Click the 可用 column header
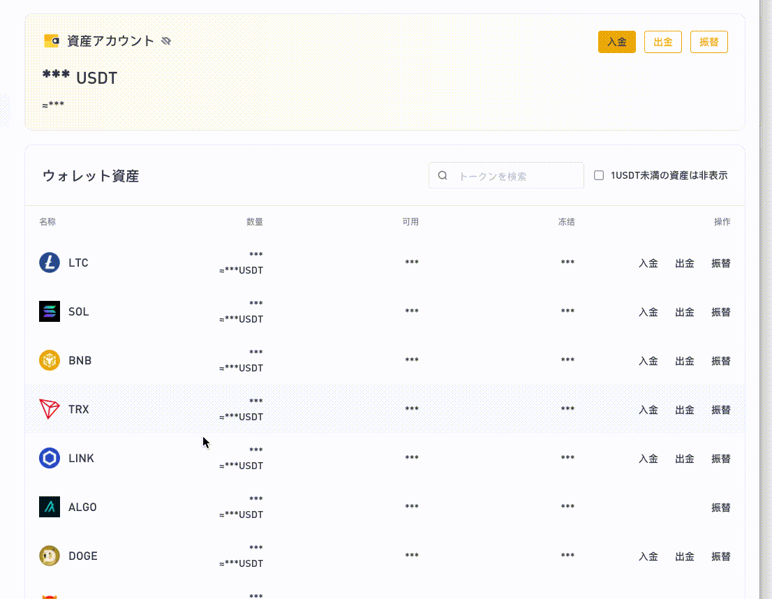 410,222
